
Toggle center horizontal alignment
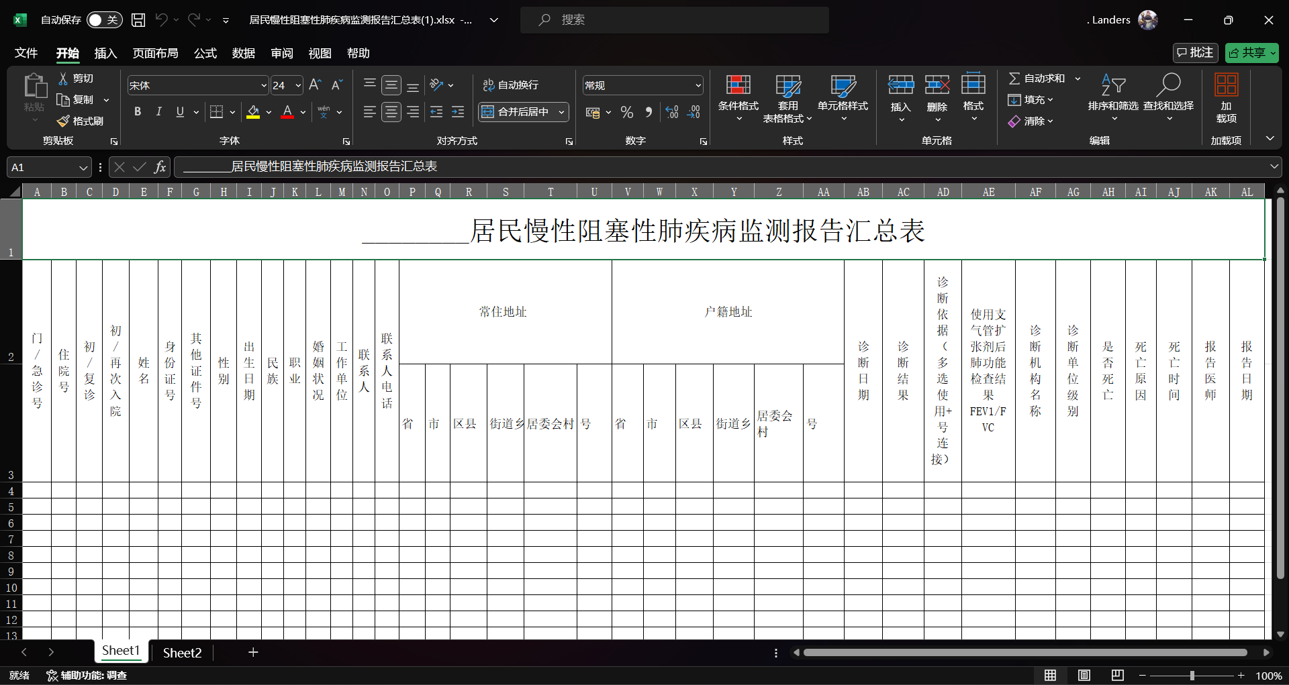[391, 112]
